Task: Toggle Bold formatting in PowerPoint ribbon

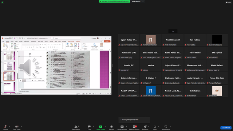Action: (x=23, y=47)
